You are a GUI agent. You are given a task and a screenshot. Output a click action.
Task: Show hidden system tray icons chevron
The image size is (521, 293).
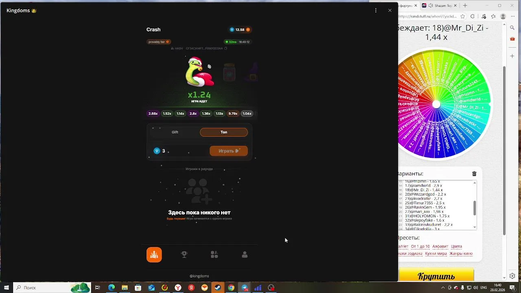tap(443, 288)
